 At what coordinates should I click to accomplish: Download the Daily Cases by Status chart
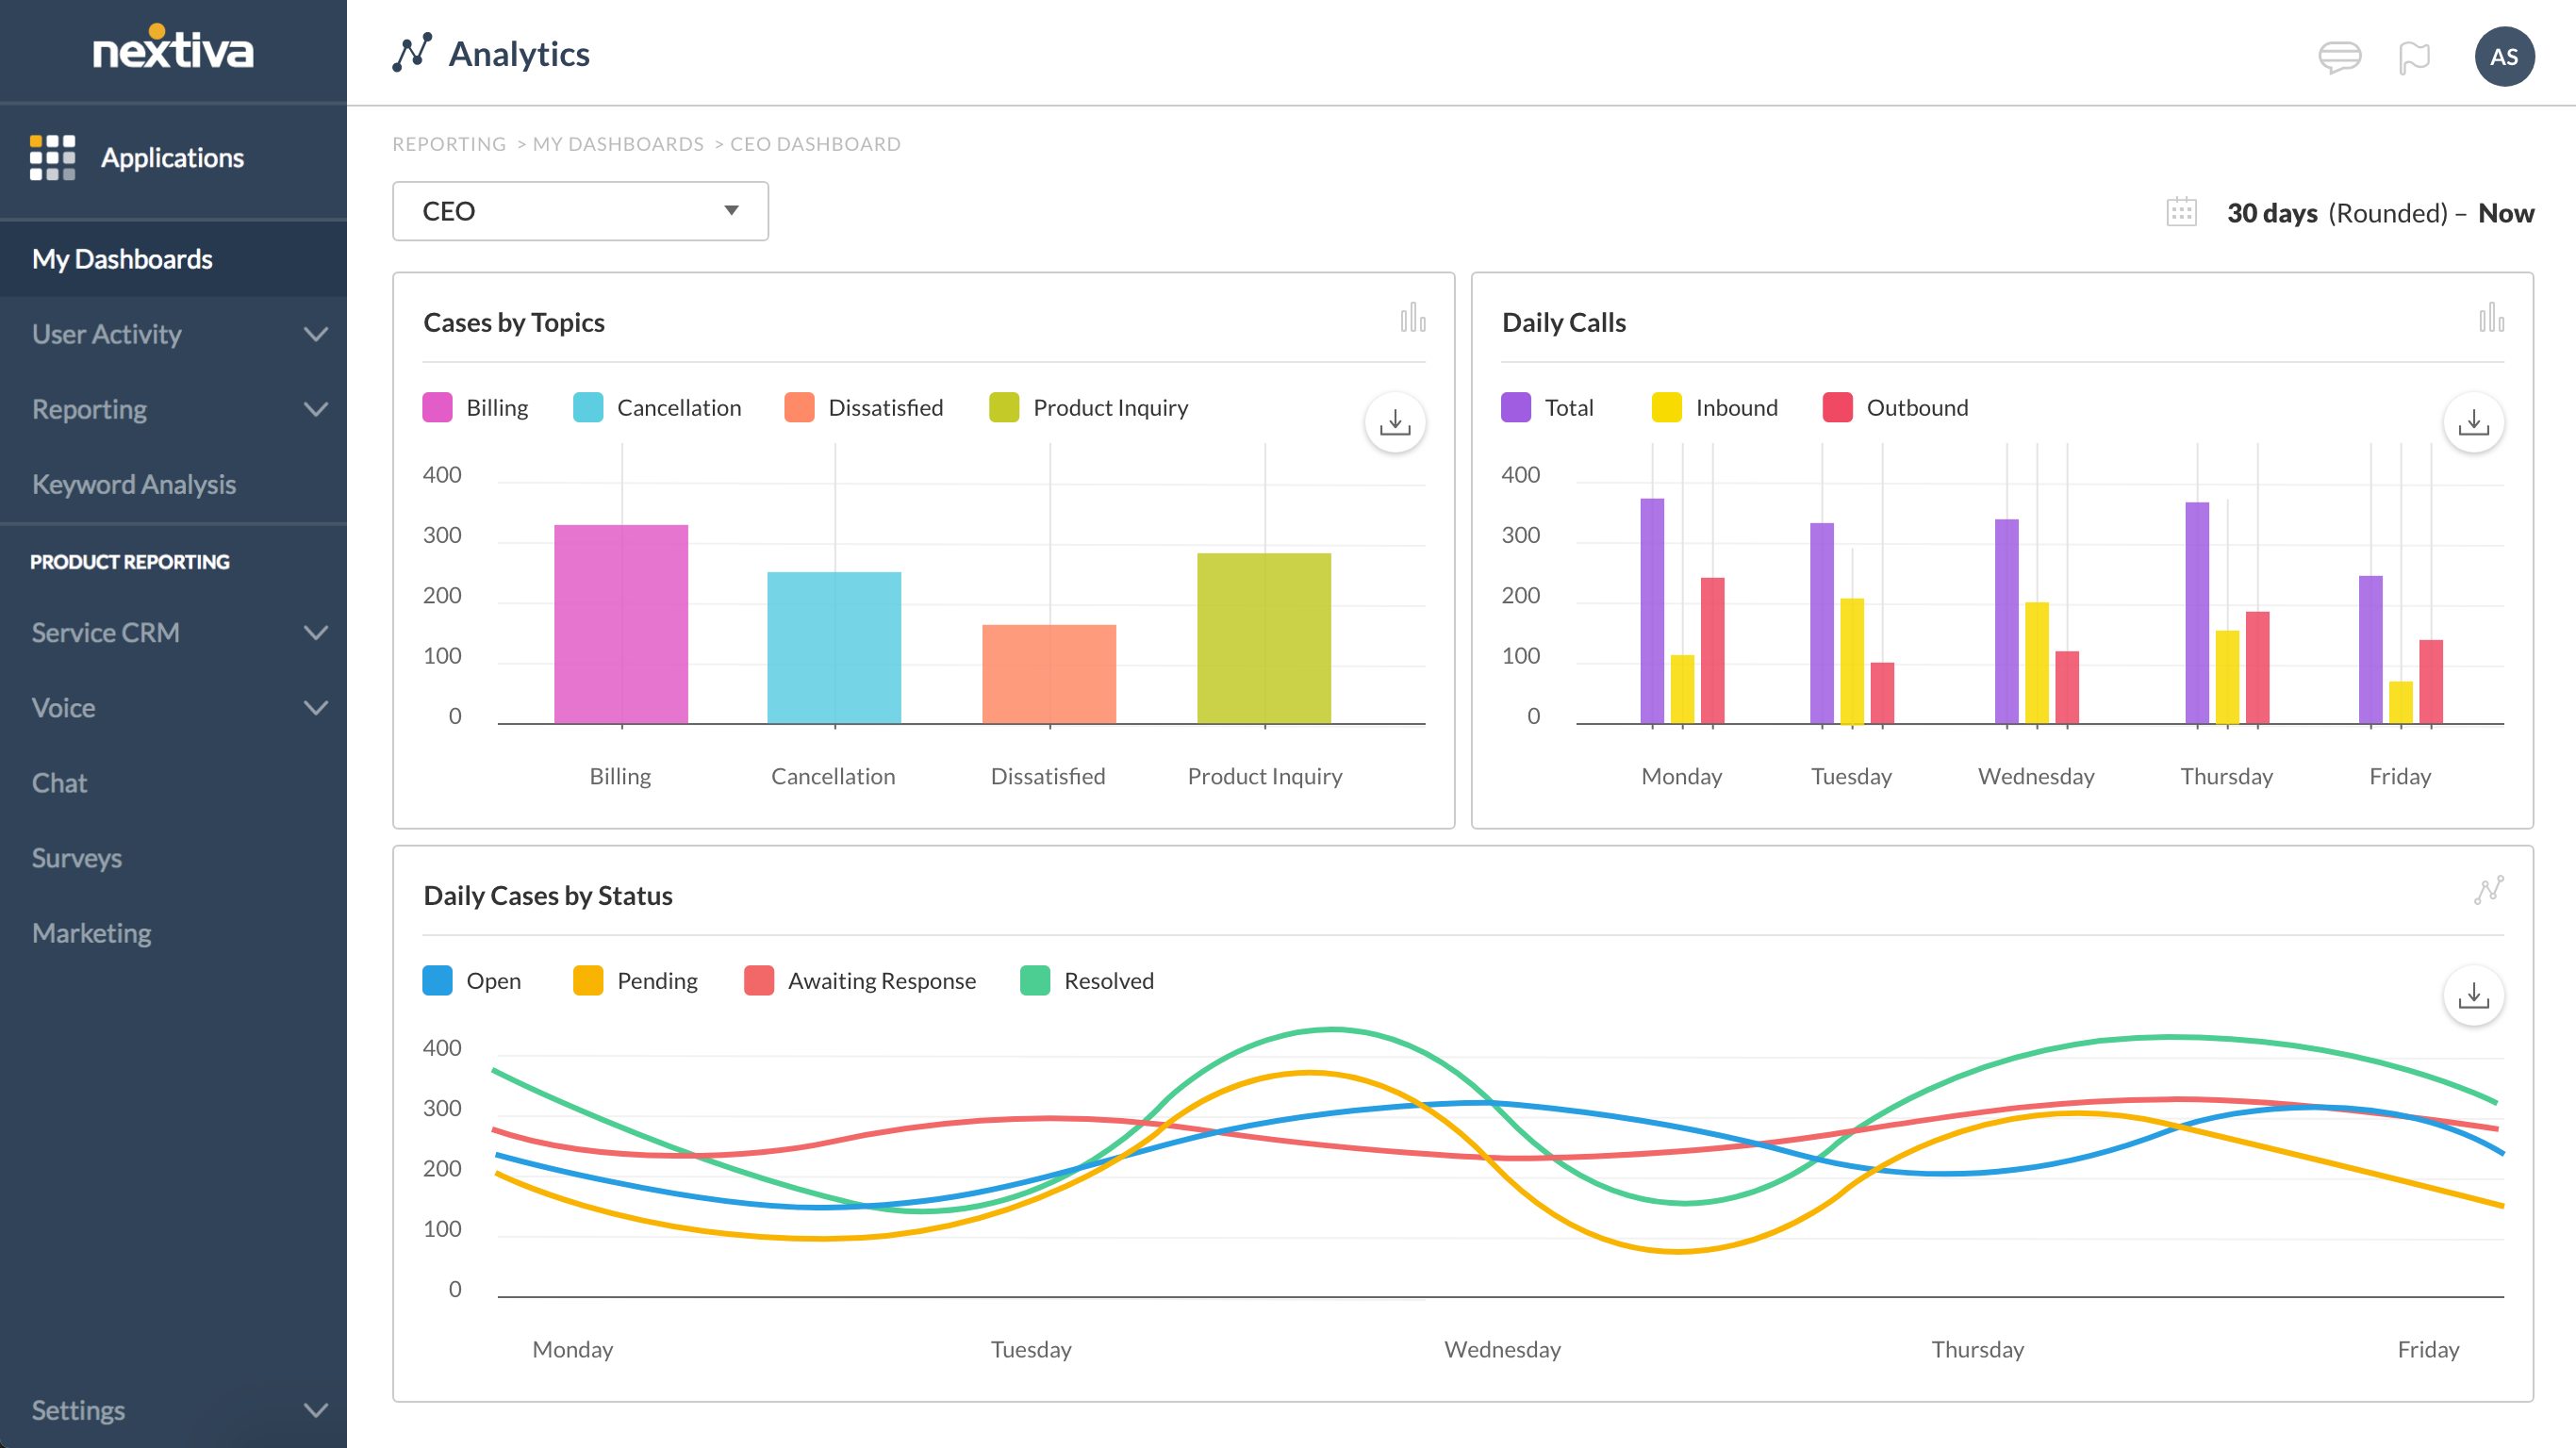click(x=2473, y=995)
